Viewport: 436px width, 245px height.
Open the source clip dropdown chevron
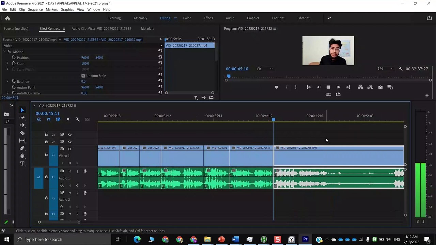coord(60,39)
